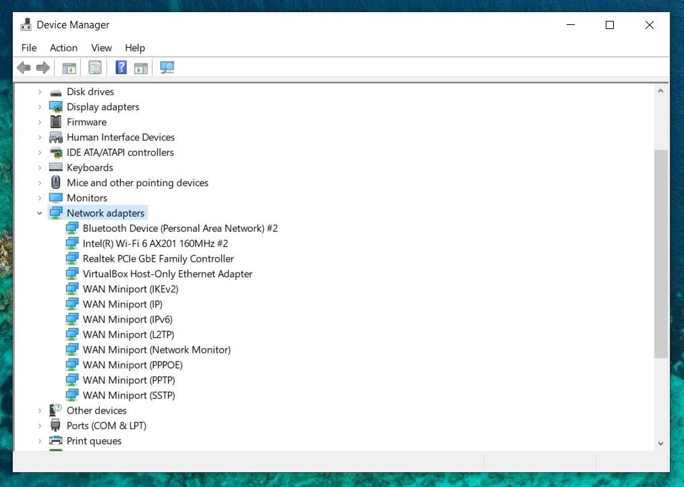Click the Forward arrow toolbar icon
684x487 pixels.
click(42, 67)
